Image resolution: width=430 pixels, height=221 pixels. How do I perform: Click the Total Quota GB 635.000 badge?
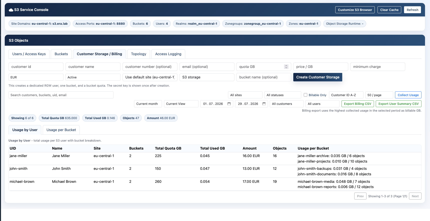click(x=59, y=118)
